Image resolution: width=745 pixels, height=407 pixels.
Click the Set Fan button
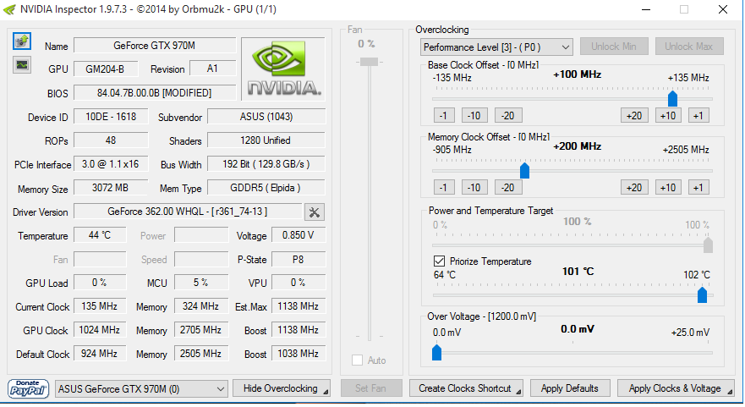(371, 388)
